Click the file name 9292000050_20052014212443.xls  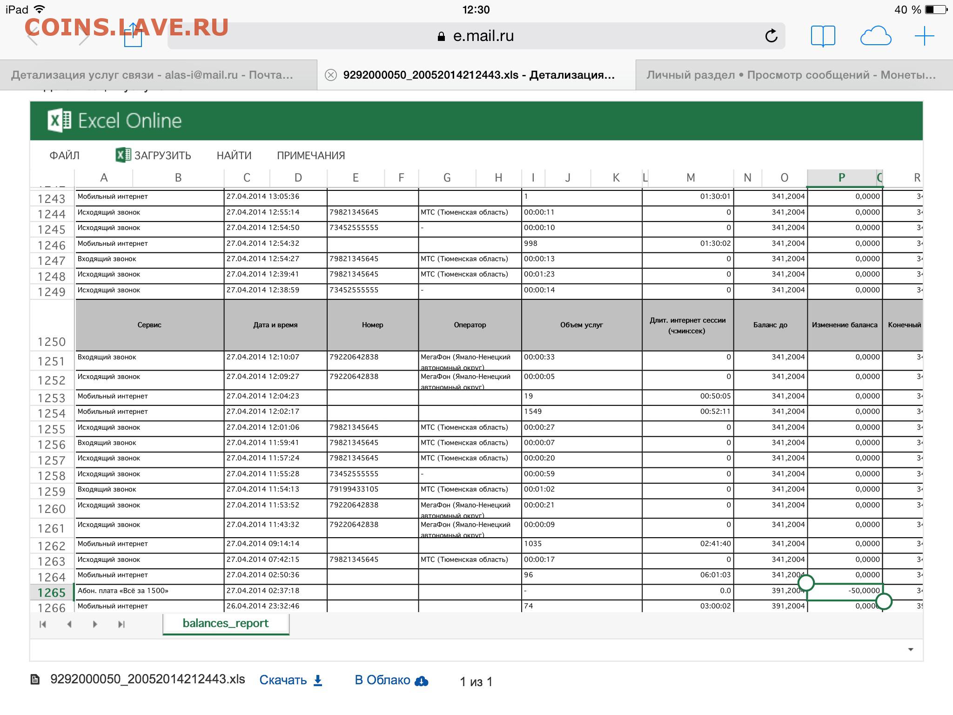tap(148, 679)
